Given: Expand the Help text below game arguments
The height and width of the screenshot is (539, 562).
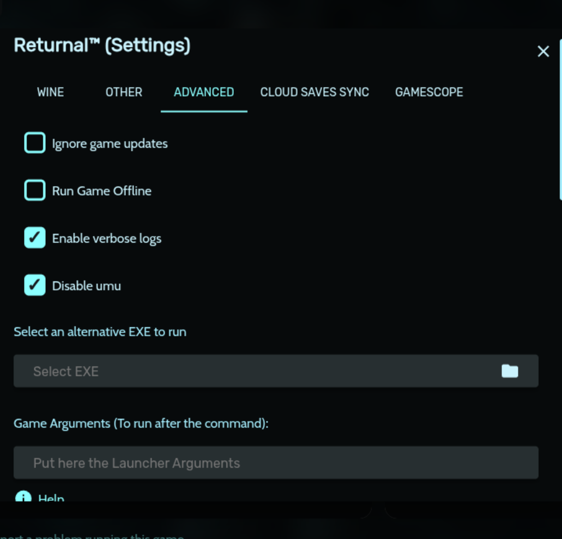Looking at the screenshot, I should tap(51, 498).
